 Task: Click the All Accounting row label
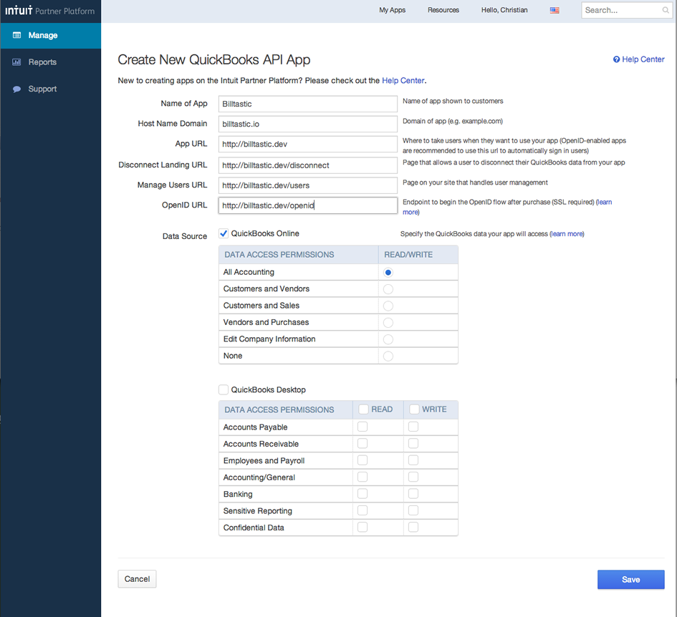click(x=249, y=272)
